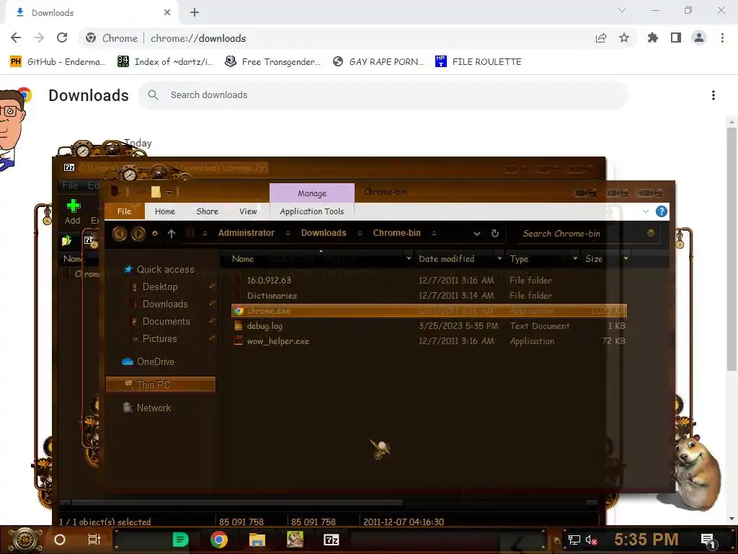Open Desktop in the navigation pane
The image size is (738, 554).
pyautogui.click(x=160, y=286)
